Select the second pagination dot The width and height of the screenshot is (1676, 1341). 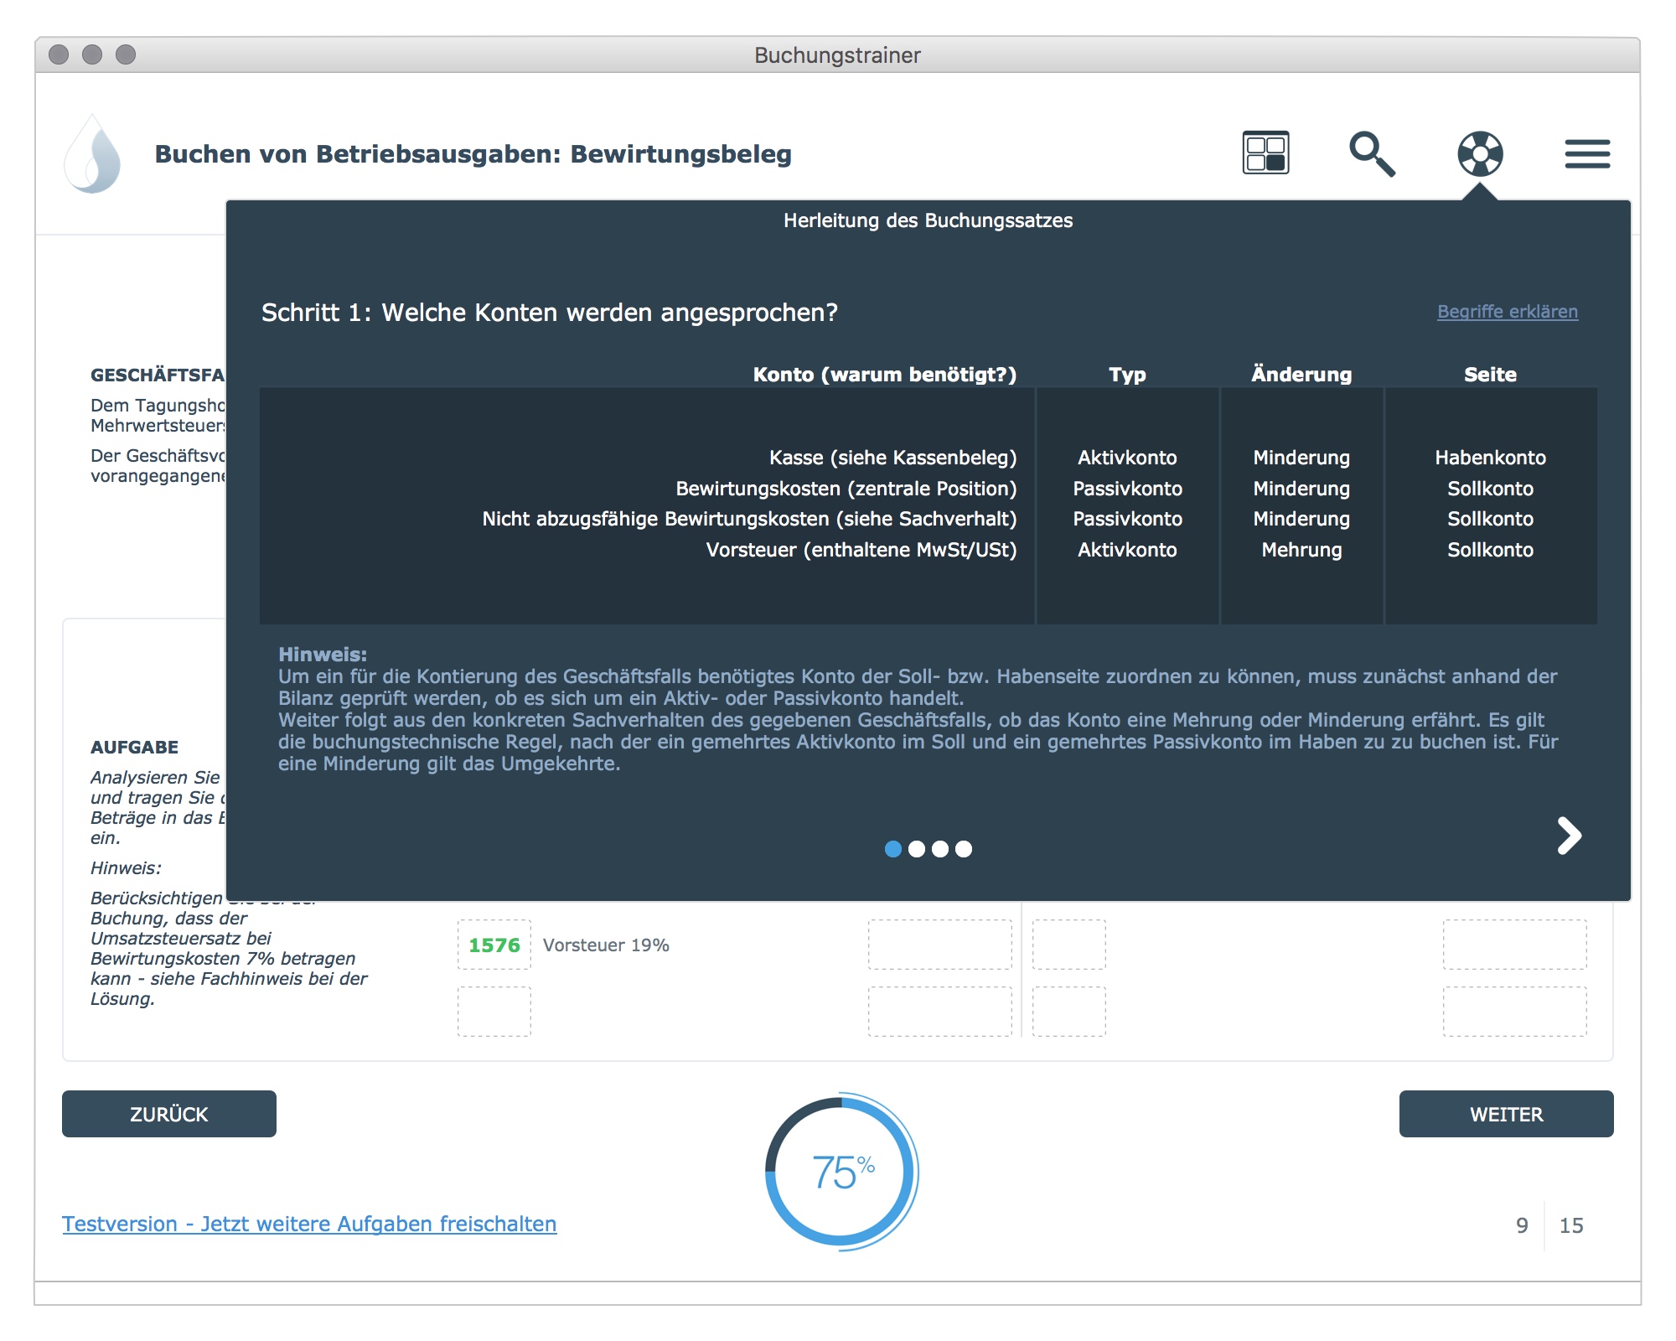917,849
